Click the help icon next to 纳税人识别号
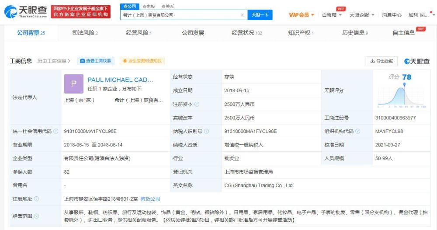Viewport: 437px width, 230px height. click(x=206, y=131)
